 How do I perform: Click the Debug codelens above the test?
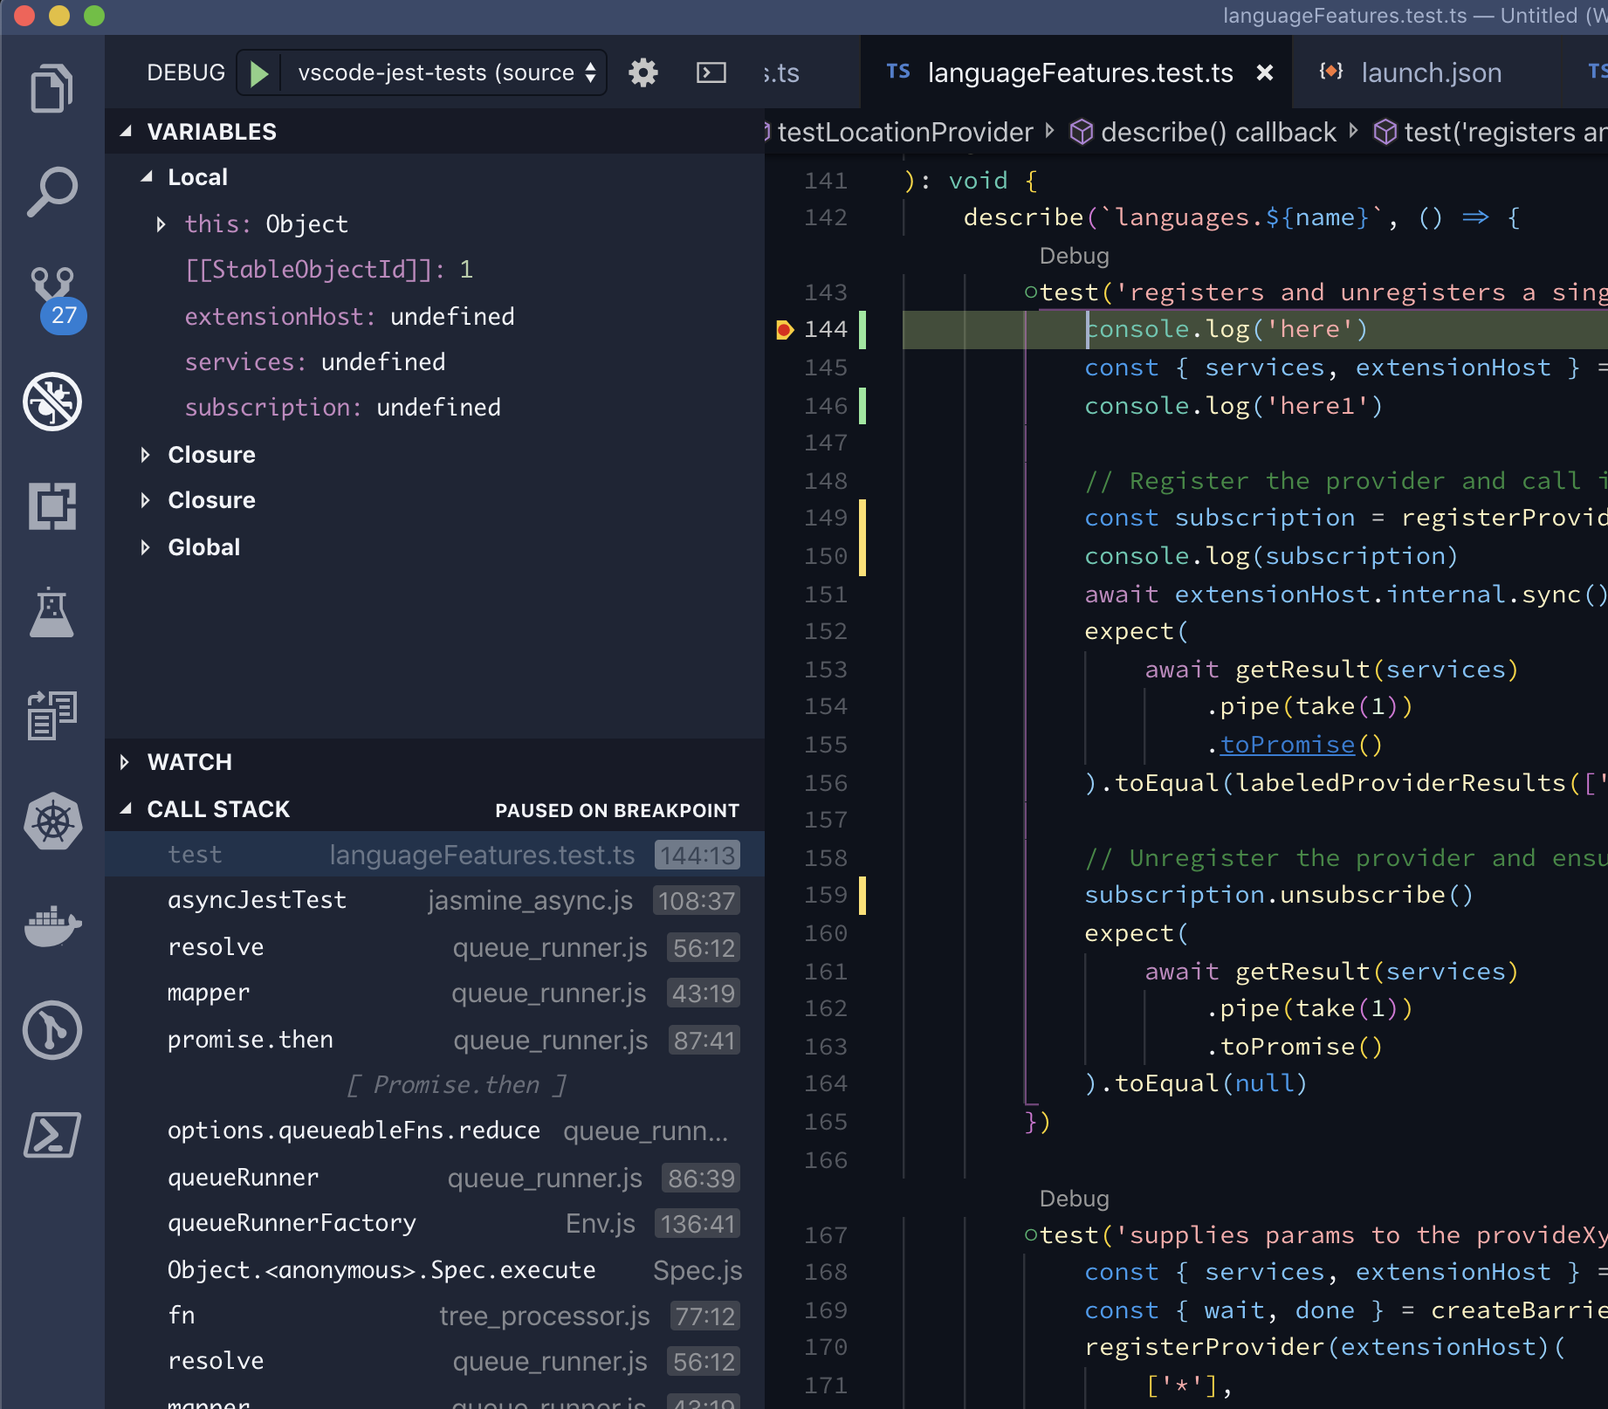point(1074,255)
